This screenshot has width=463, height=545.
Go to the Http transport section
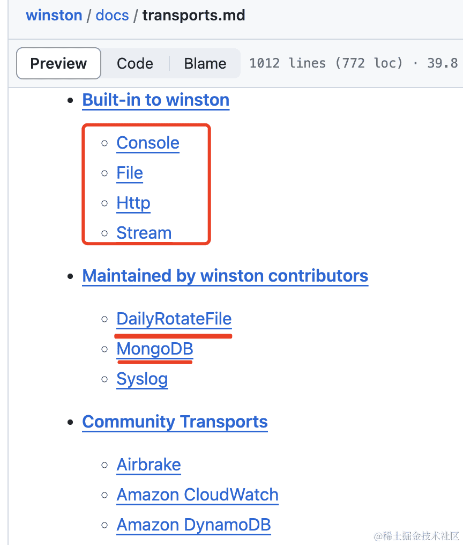[133, 203]
